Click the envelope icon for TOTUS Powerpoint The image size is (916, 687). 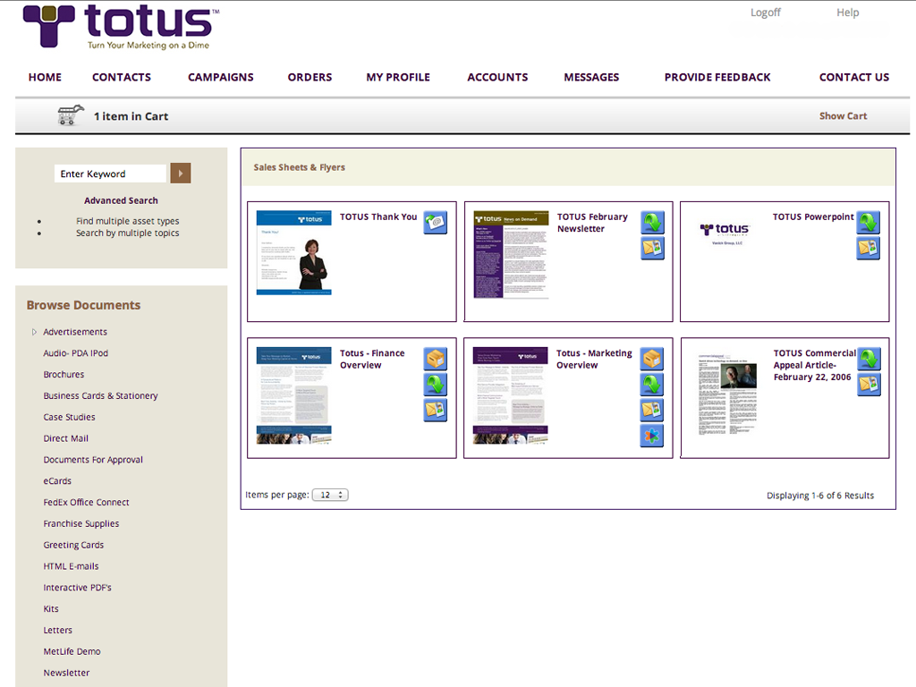pos(868,248)
